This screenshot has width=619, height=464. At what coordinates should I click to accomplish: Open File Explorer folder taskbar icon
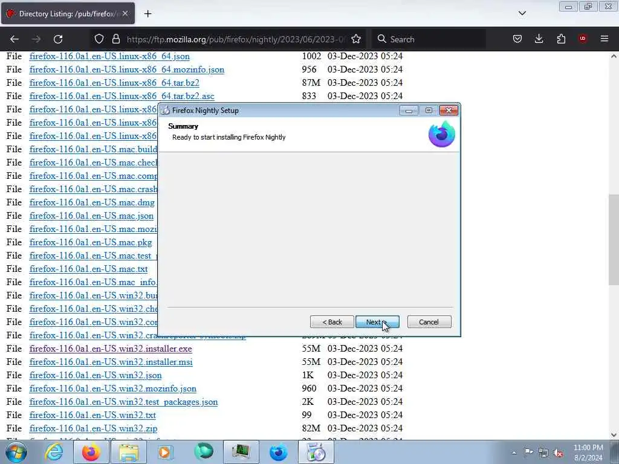click(x=129, y=452)
